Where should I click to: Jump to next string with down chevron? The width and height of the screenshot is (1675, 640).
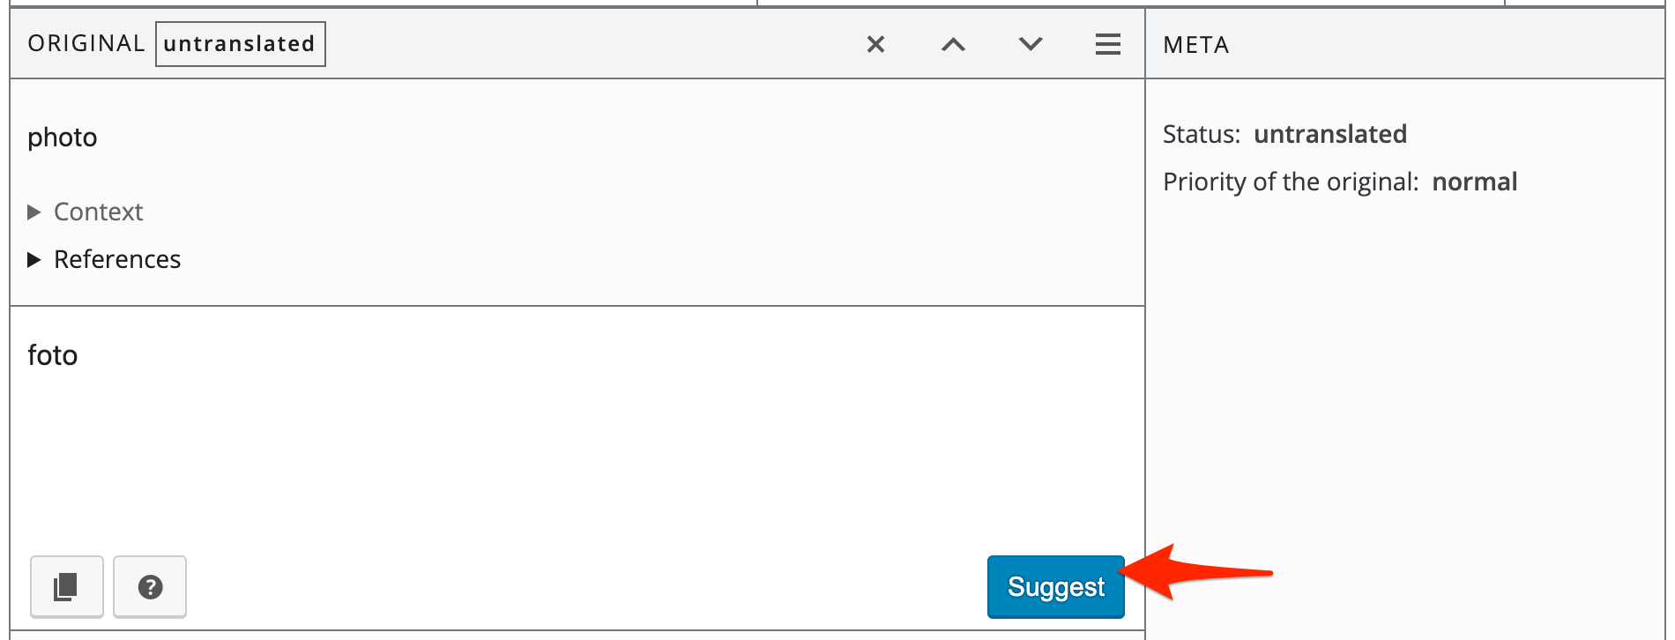(1031, 44)
